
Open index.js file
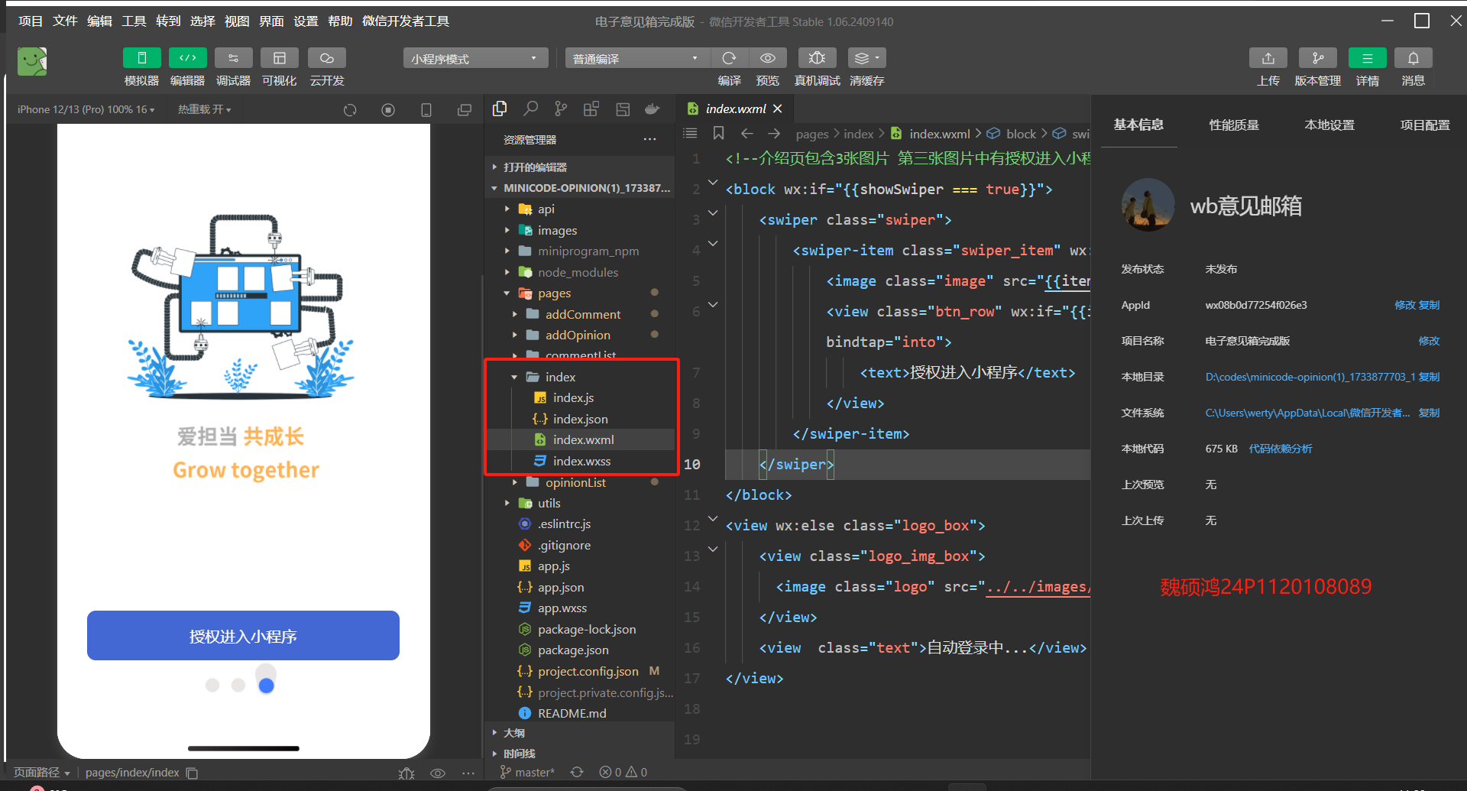(580, 397)
